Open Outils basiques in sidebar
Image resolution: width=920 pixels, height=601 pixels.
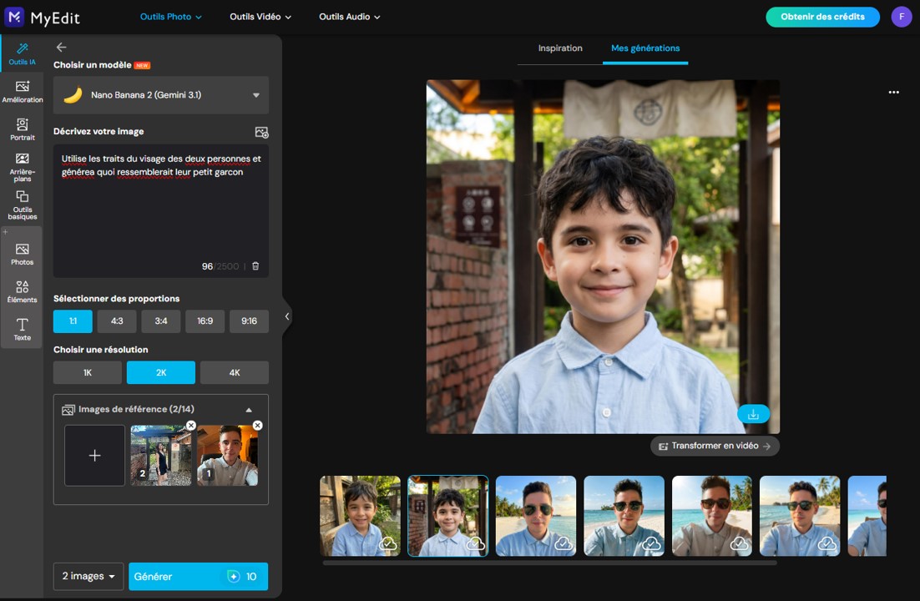23,205
